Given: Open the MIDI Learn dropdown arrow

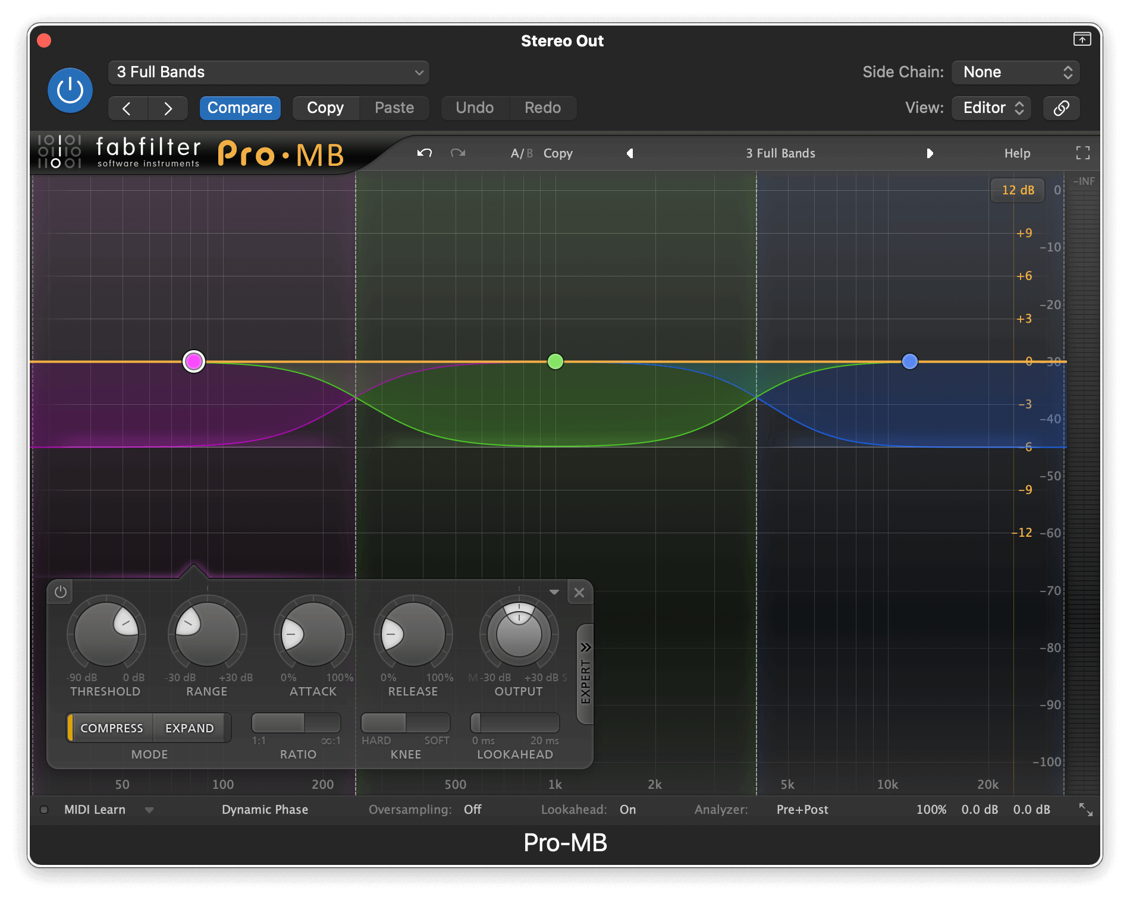Looking at the screenshot, I should pyautogui.click(x=149, y=810).
